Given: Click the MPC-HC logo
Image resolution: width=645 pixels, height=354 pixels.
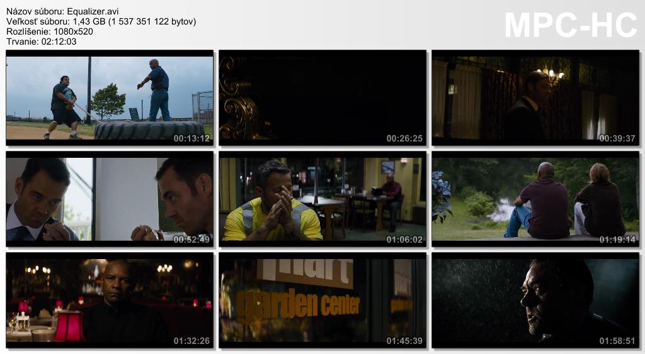Looking at the screenshot, I should (571, 25).
